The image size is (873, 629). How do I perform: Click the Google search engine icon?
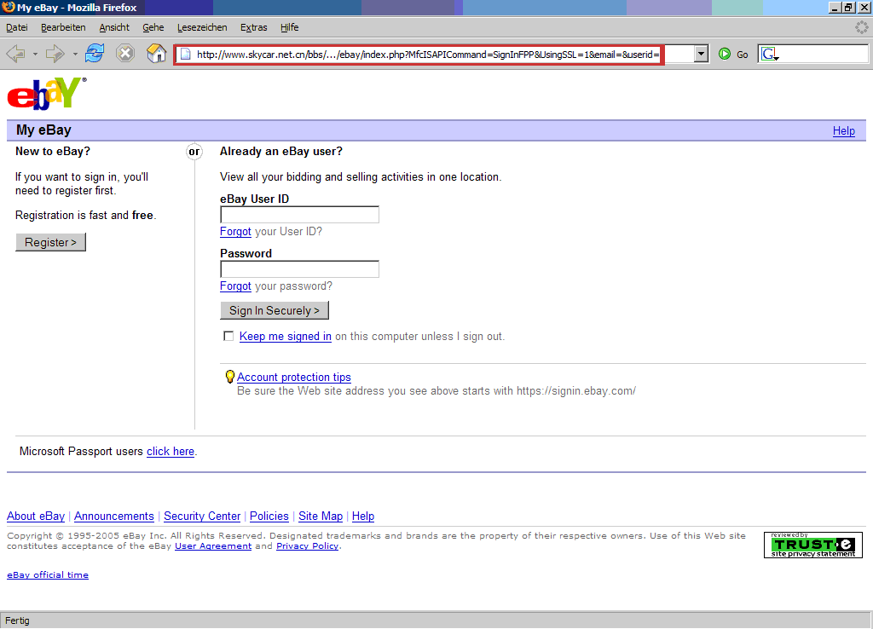[770, 54]
